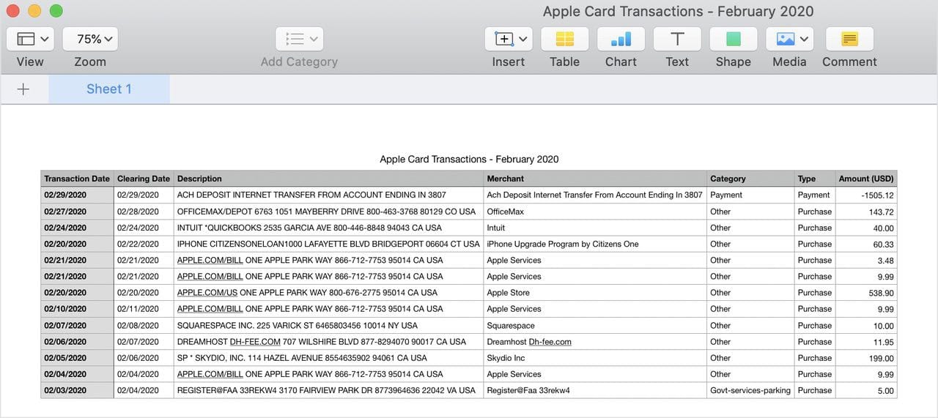
Task: Select the Register@Faa 33rekw4 merchant cell
Action: [595, 390]
